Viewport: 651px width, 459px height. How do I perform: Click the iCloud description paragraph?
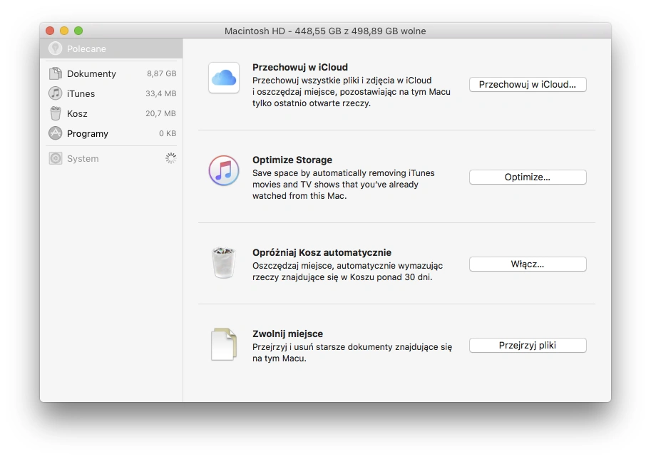click(x=352, y=92)
